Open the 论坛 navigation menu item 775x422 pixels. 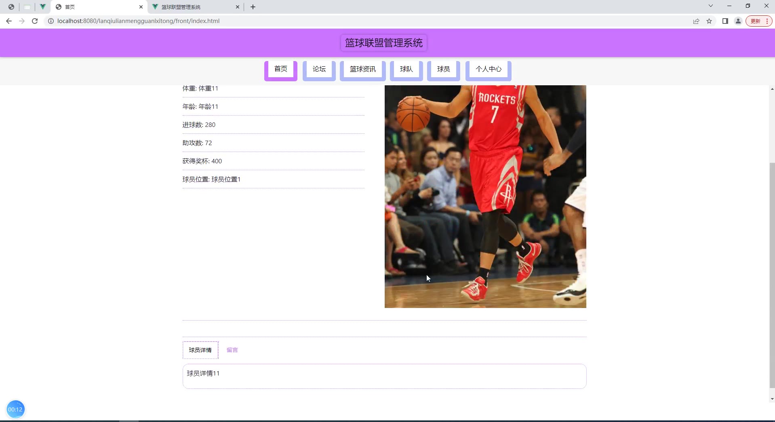click(319, 69)
